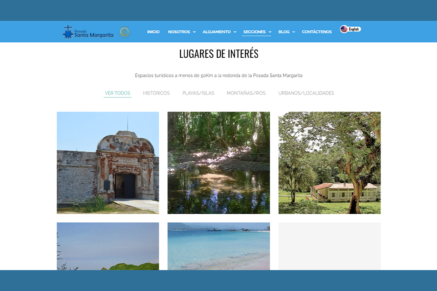Open the turquoise beach photo

pyautogui.click(x=218, y=246)
